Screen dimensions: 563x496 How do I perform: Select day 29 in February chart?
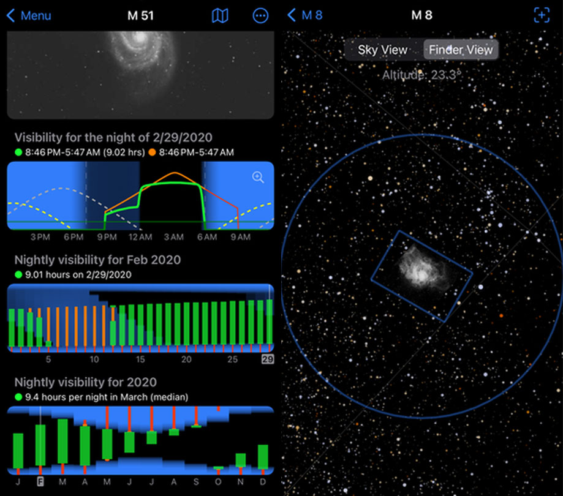tap(268, 359)
